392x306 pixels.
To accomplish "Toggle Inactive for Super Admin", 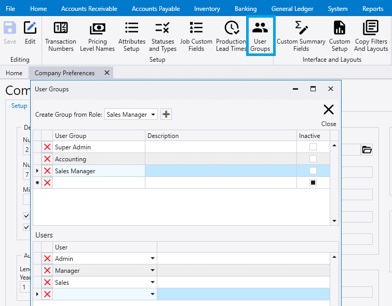I will pos(313,147).
